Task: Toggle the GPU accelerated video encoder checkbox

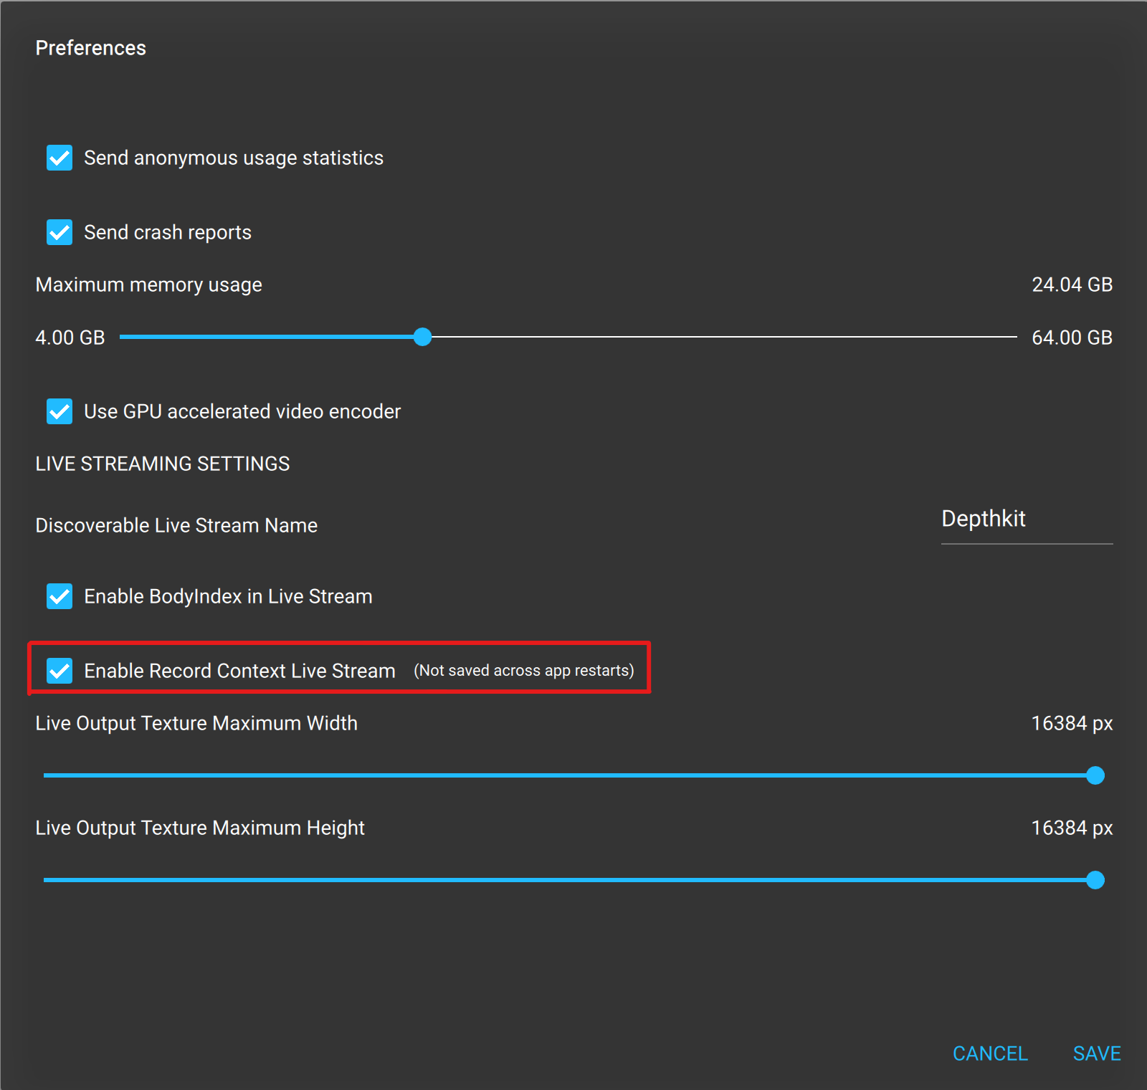Action: tap(60, 411)
